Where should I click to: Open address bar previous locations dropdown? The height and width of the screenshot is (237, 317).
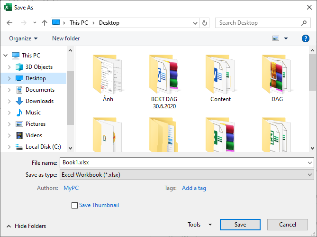point(195,23)
